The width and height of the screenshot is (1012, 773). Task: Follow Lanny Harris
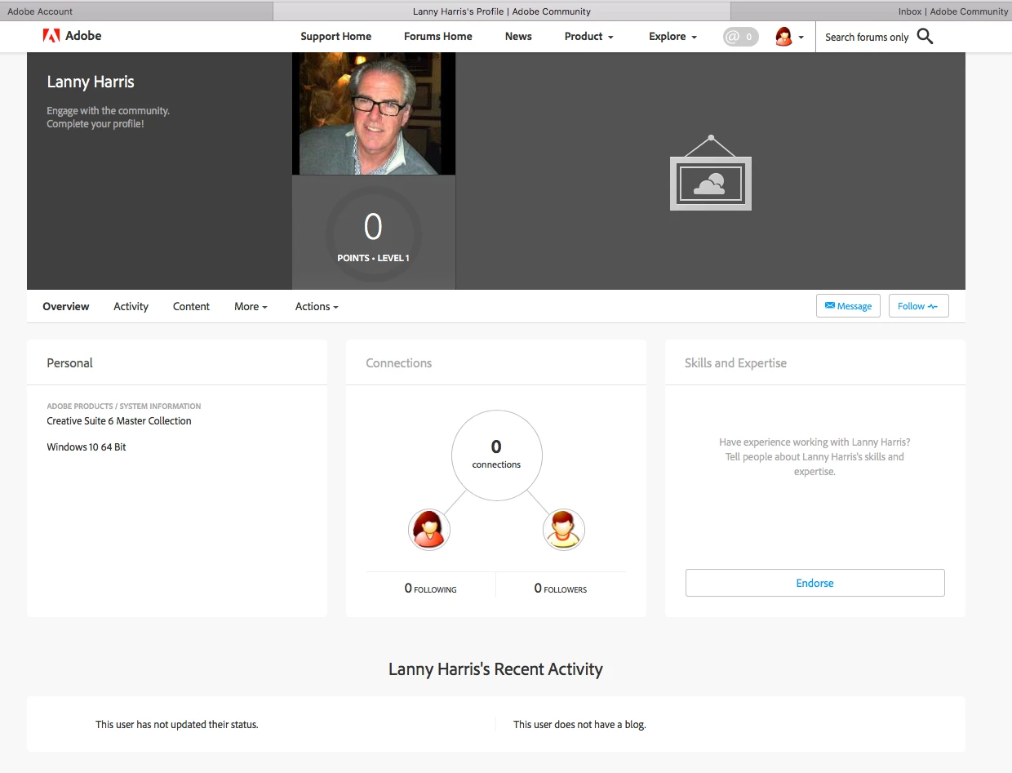point(918,306)
